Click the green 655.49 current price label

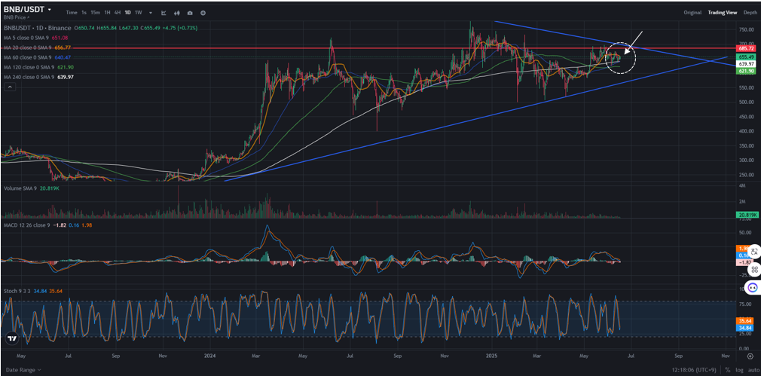pos(746,57)
